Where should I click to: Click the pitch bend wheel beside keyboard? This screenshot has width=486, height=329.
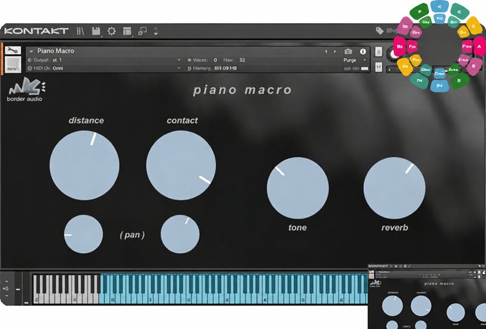[x=18, y=290]
